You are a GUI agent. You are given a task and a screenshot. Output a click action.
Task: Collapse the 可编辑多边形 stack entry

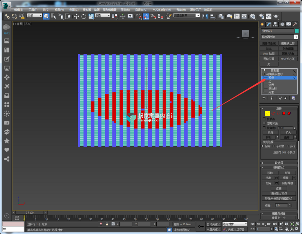click(264, 74)
